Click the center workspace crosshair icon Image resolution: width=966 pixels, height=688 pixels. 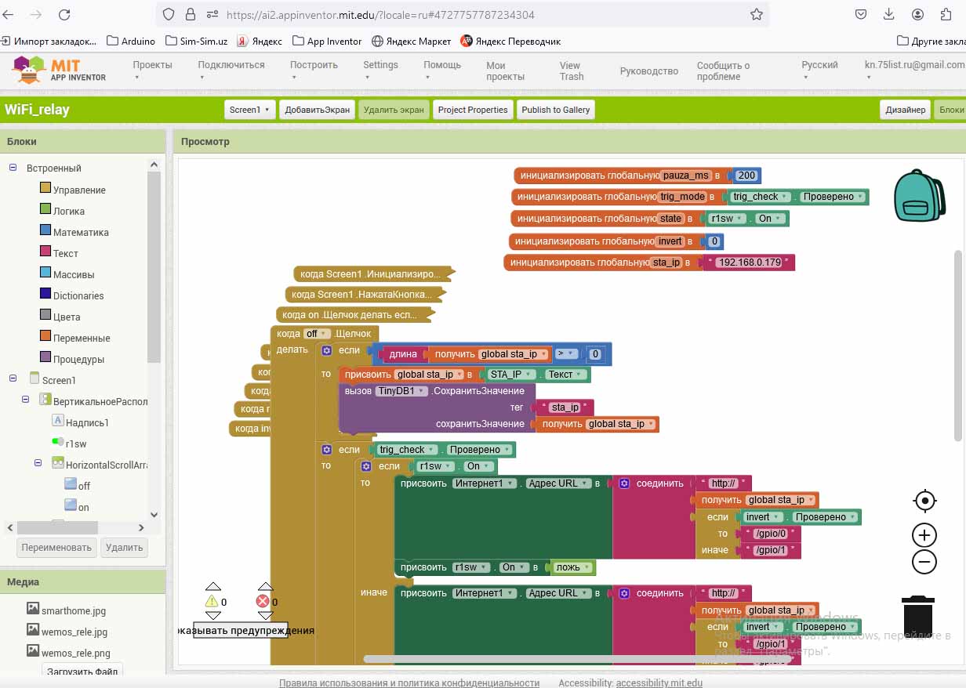(924, 501)
